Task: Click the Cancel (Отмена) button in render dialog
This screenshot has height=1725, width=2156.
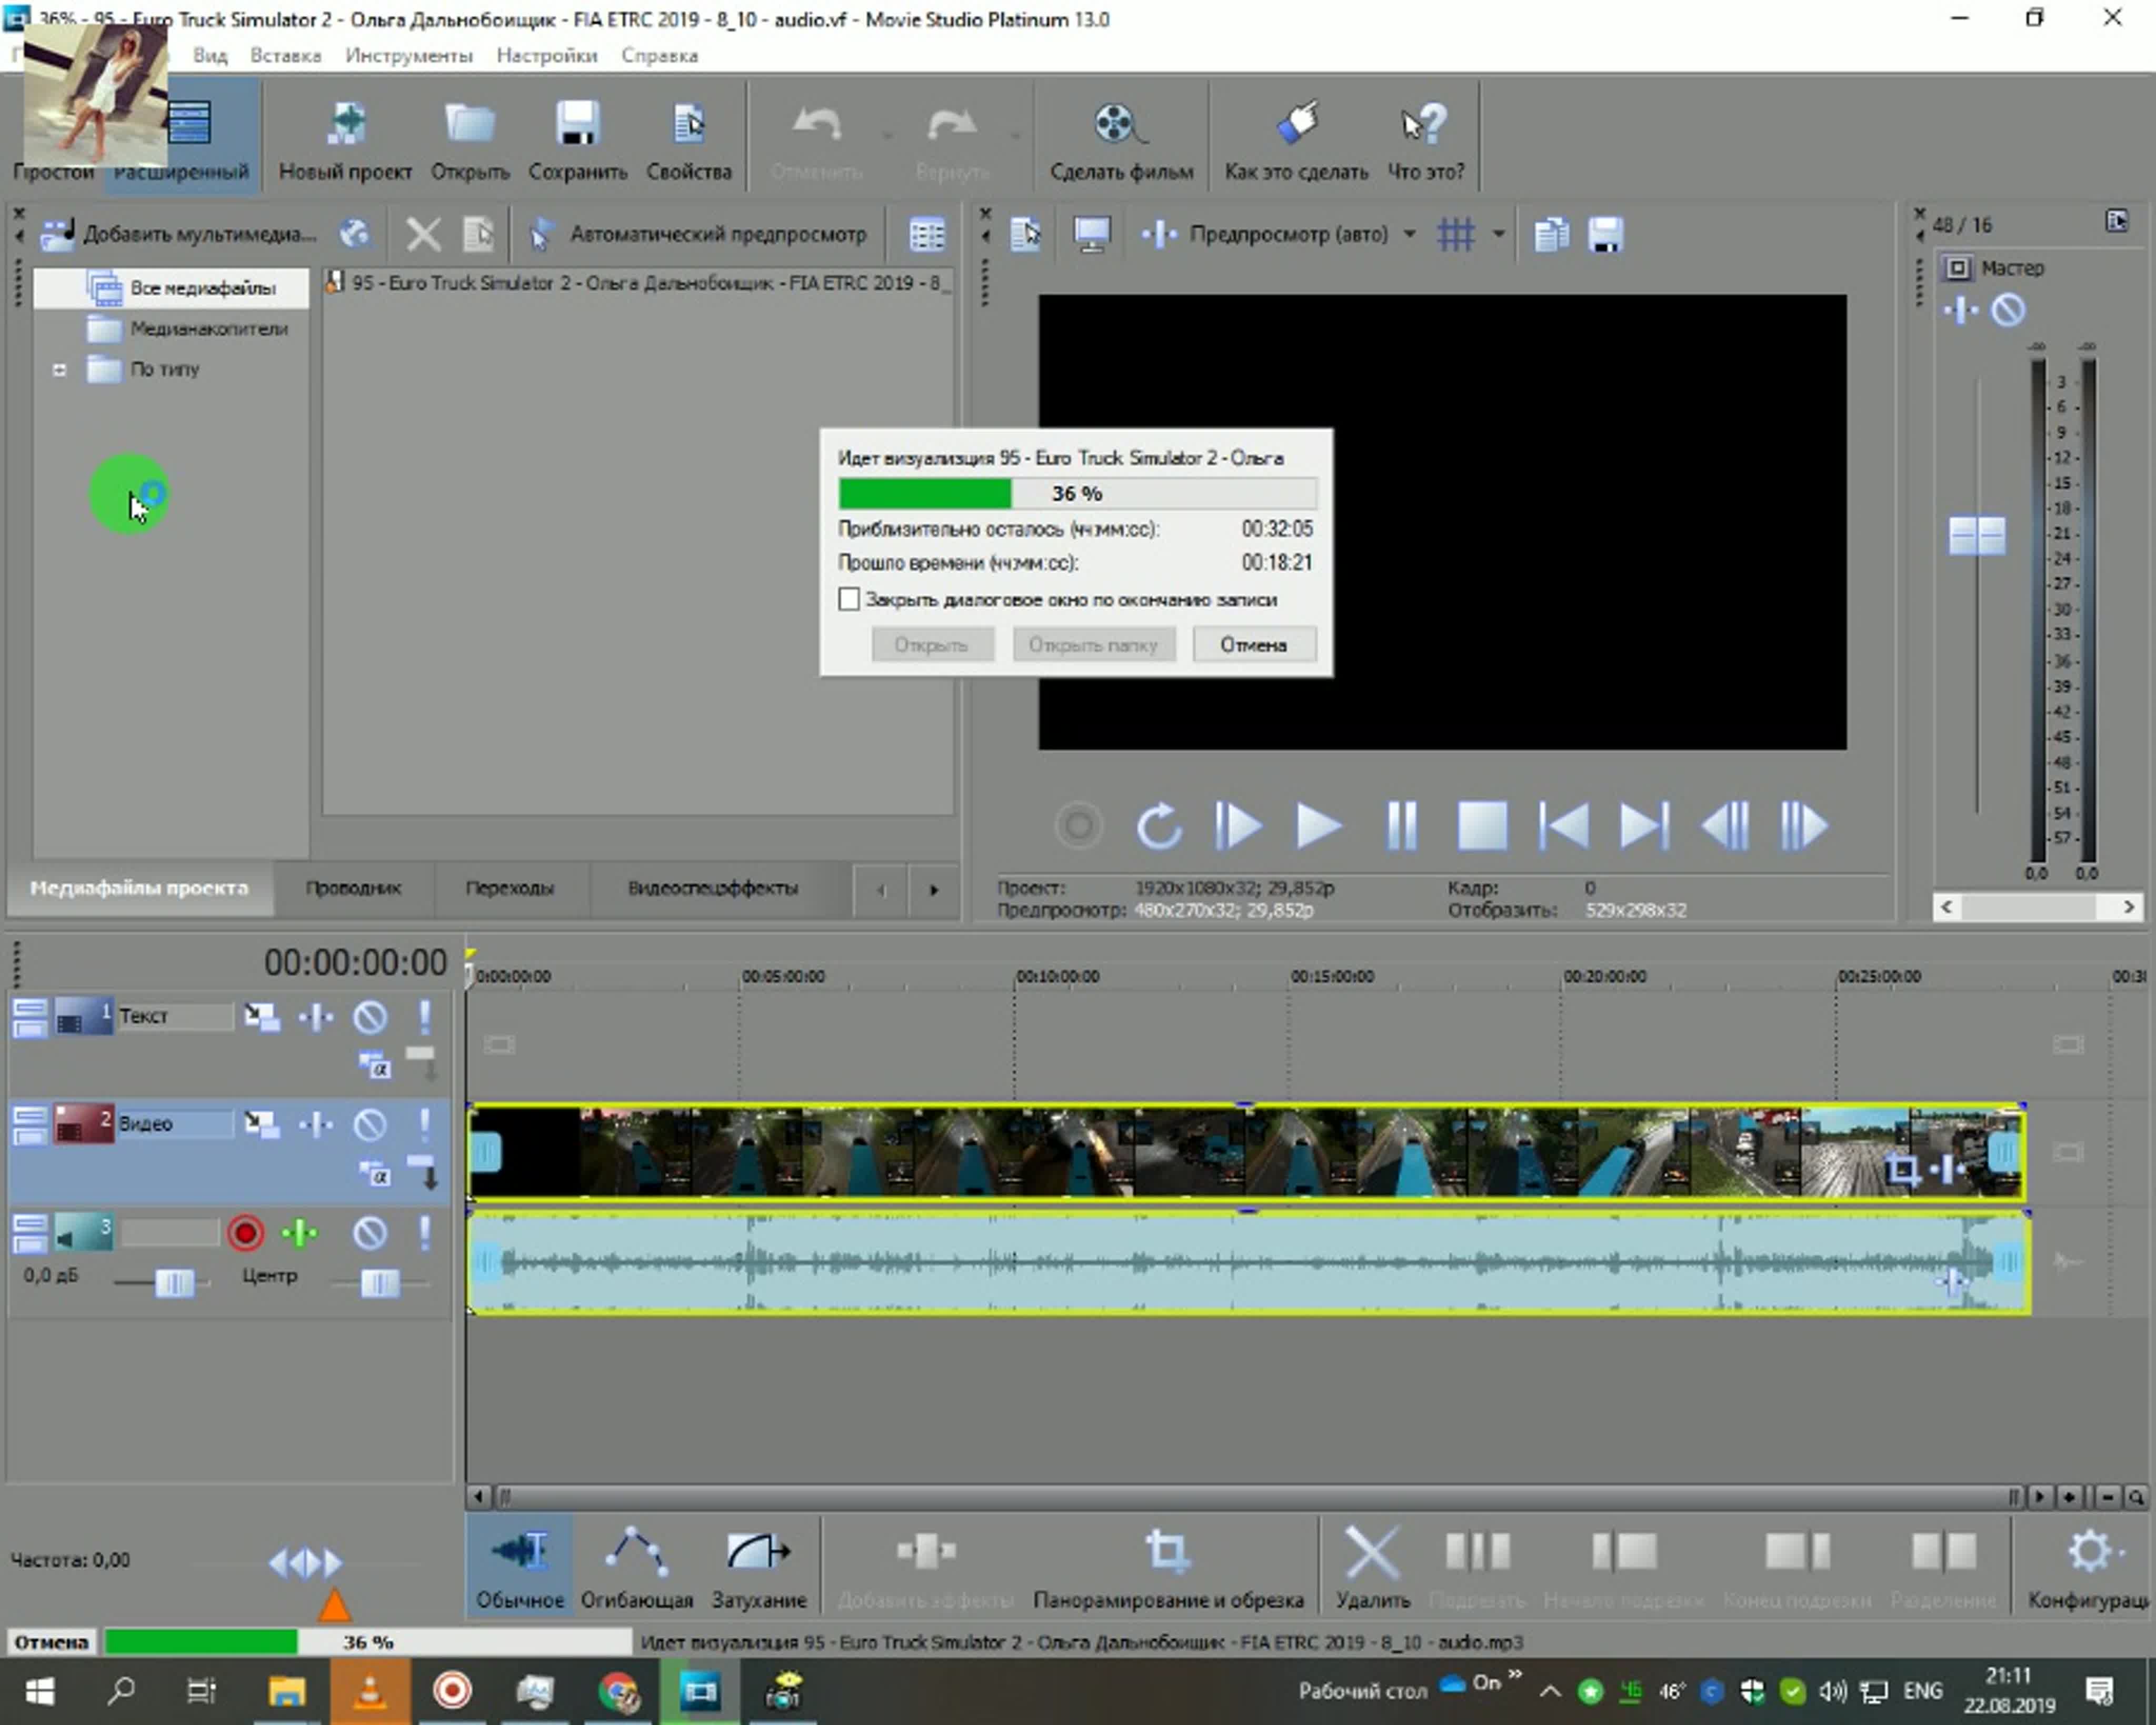Action: [x=1253, y=645]
